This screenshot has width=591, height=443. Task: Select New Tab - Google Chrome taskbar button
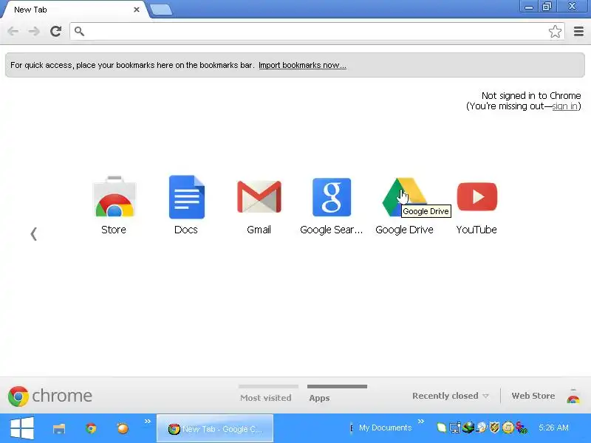click(215, 428)
